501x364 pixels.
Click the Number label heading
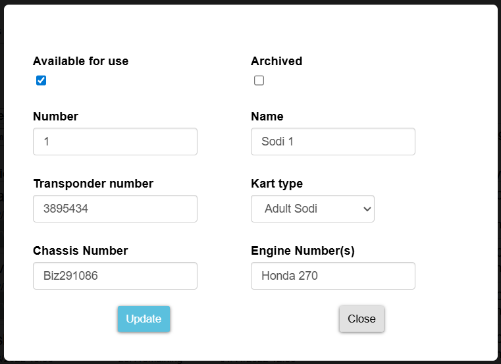click(55, 117)
